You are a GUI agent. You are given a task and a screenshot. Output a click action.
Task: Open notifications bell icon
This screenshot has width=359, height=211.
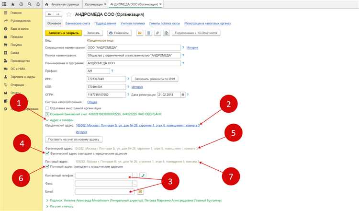tap(38, 4)
